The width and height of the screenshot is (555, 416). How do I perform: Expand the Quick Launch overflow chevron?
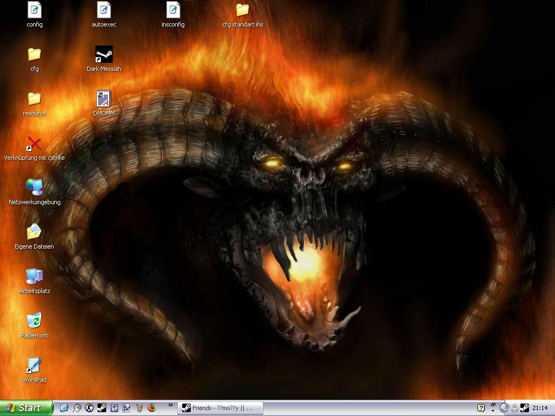pyautogui.click(x=171, y=405)
